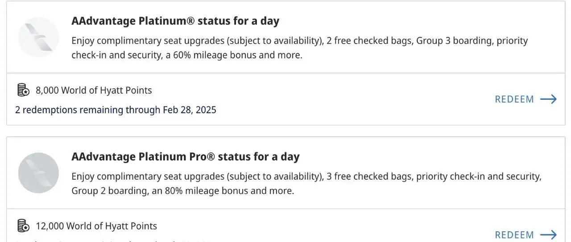Redeem the AAdvantage Platinum status offer
Screen dimensions: 571x242
click(514, 99)
